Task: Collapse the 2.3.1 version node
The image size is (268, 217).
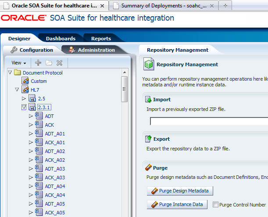Action: pyautogui.click(x=24, y=107)
